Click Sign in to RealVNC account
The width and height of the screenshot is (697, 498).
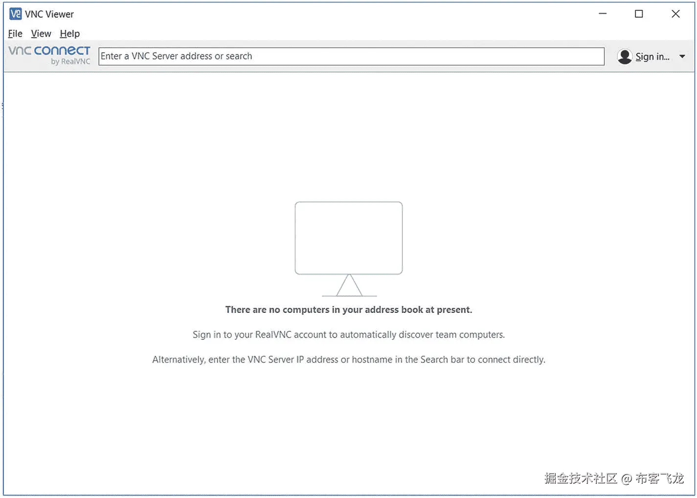(x=652, y=56)
